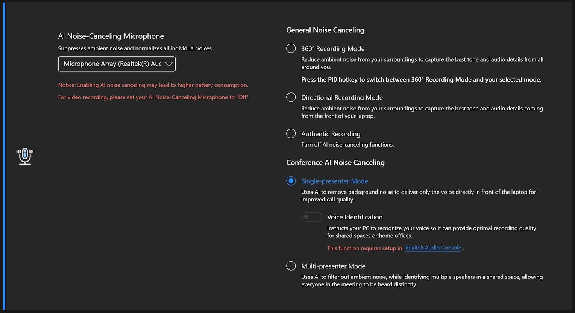Click the AI Noise-Canceling Microphone heading
The image size is (575, 313).
click(x=111, y=36)
